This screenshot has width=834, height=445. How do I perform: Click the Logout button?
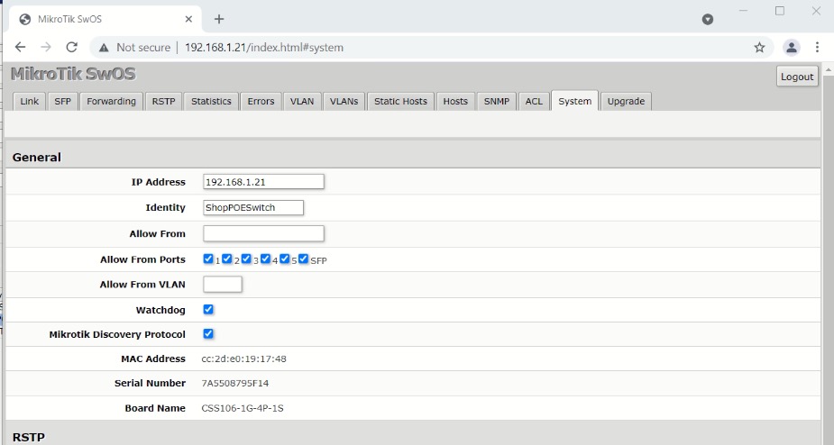point(797,77)
